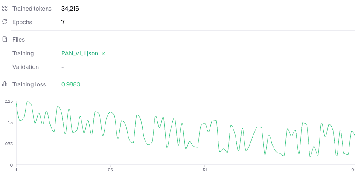Click the Training loss bar chart icon
This screenshot has width=358, height=173.
pyautogui.click(x=5, y=84)
